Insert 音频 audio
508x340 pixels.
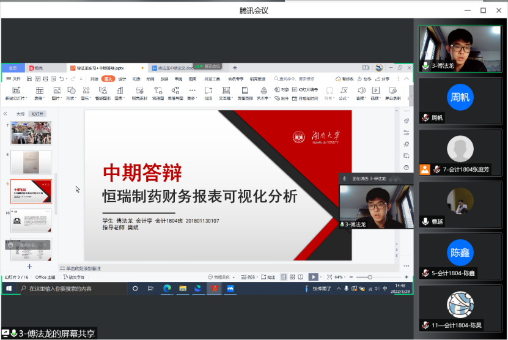pos(361,91)
